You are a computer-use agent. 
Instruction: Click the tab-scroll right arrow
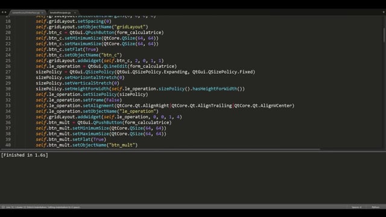(x=5, y=12)
